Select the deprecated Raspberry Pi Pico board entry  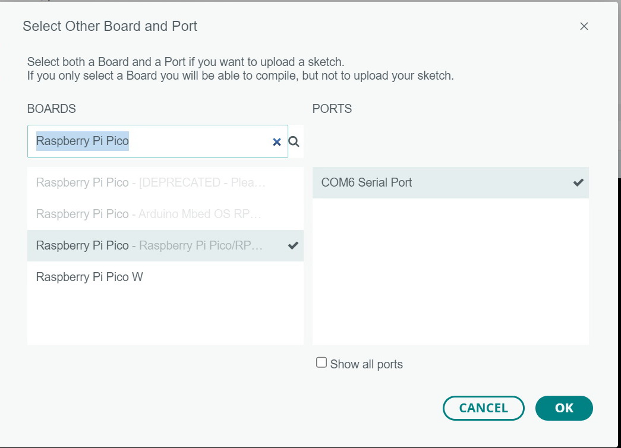pos(166,182)
